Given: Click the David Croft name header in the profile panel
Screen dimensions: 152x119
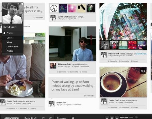Looking at the screenshot, I should pos(10,27).
